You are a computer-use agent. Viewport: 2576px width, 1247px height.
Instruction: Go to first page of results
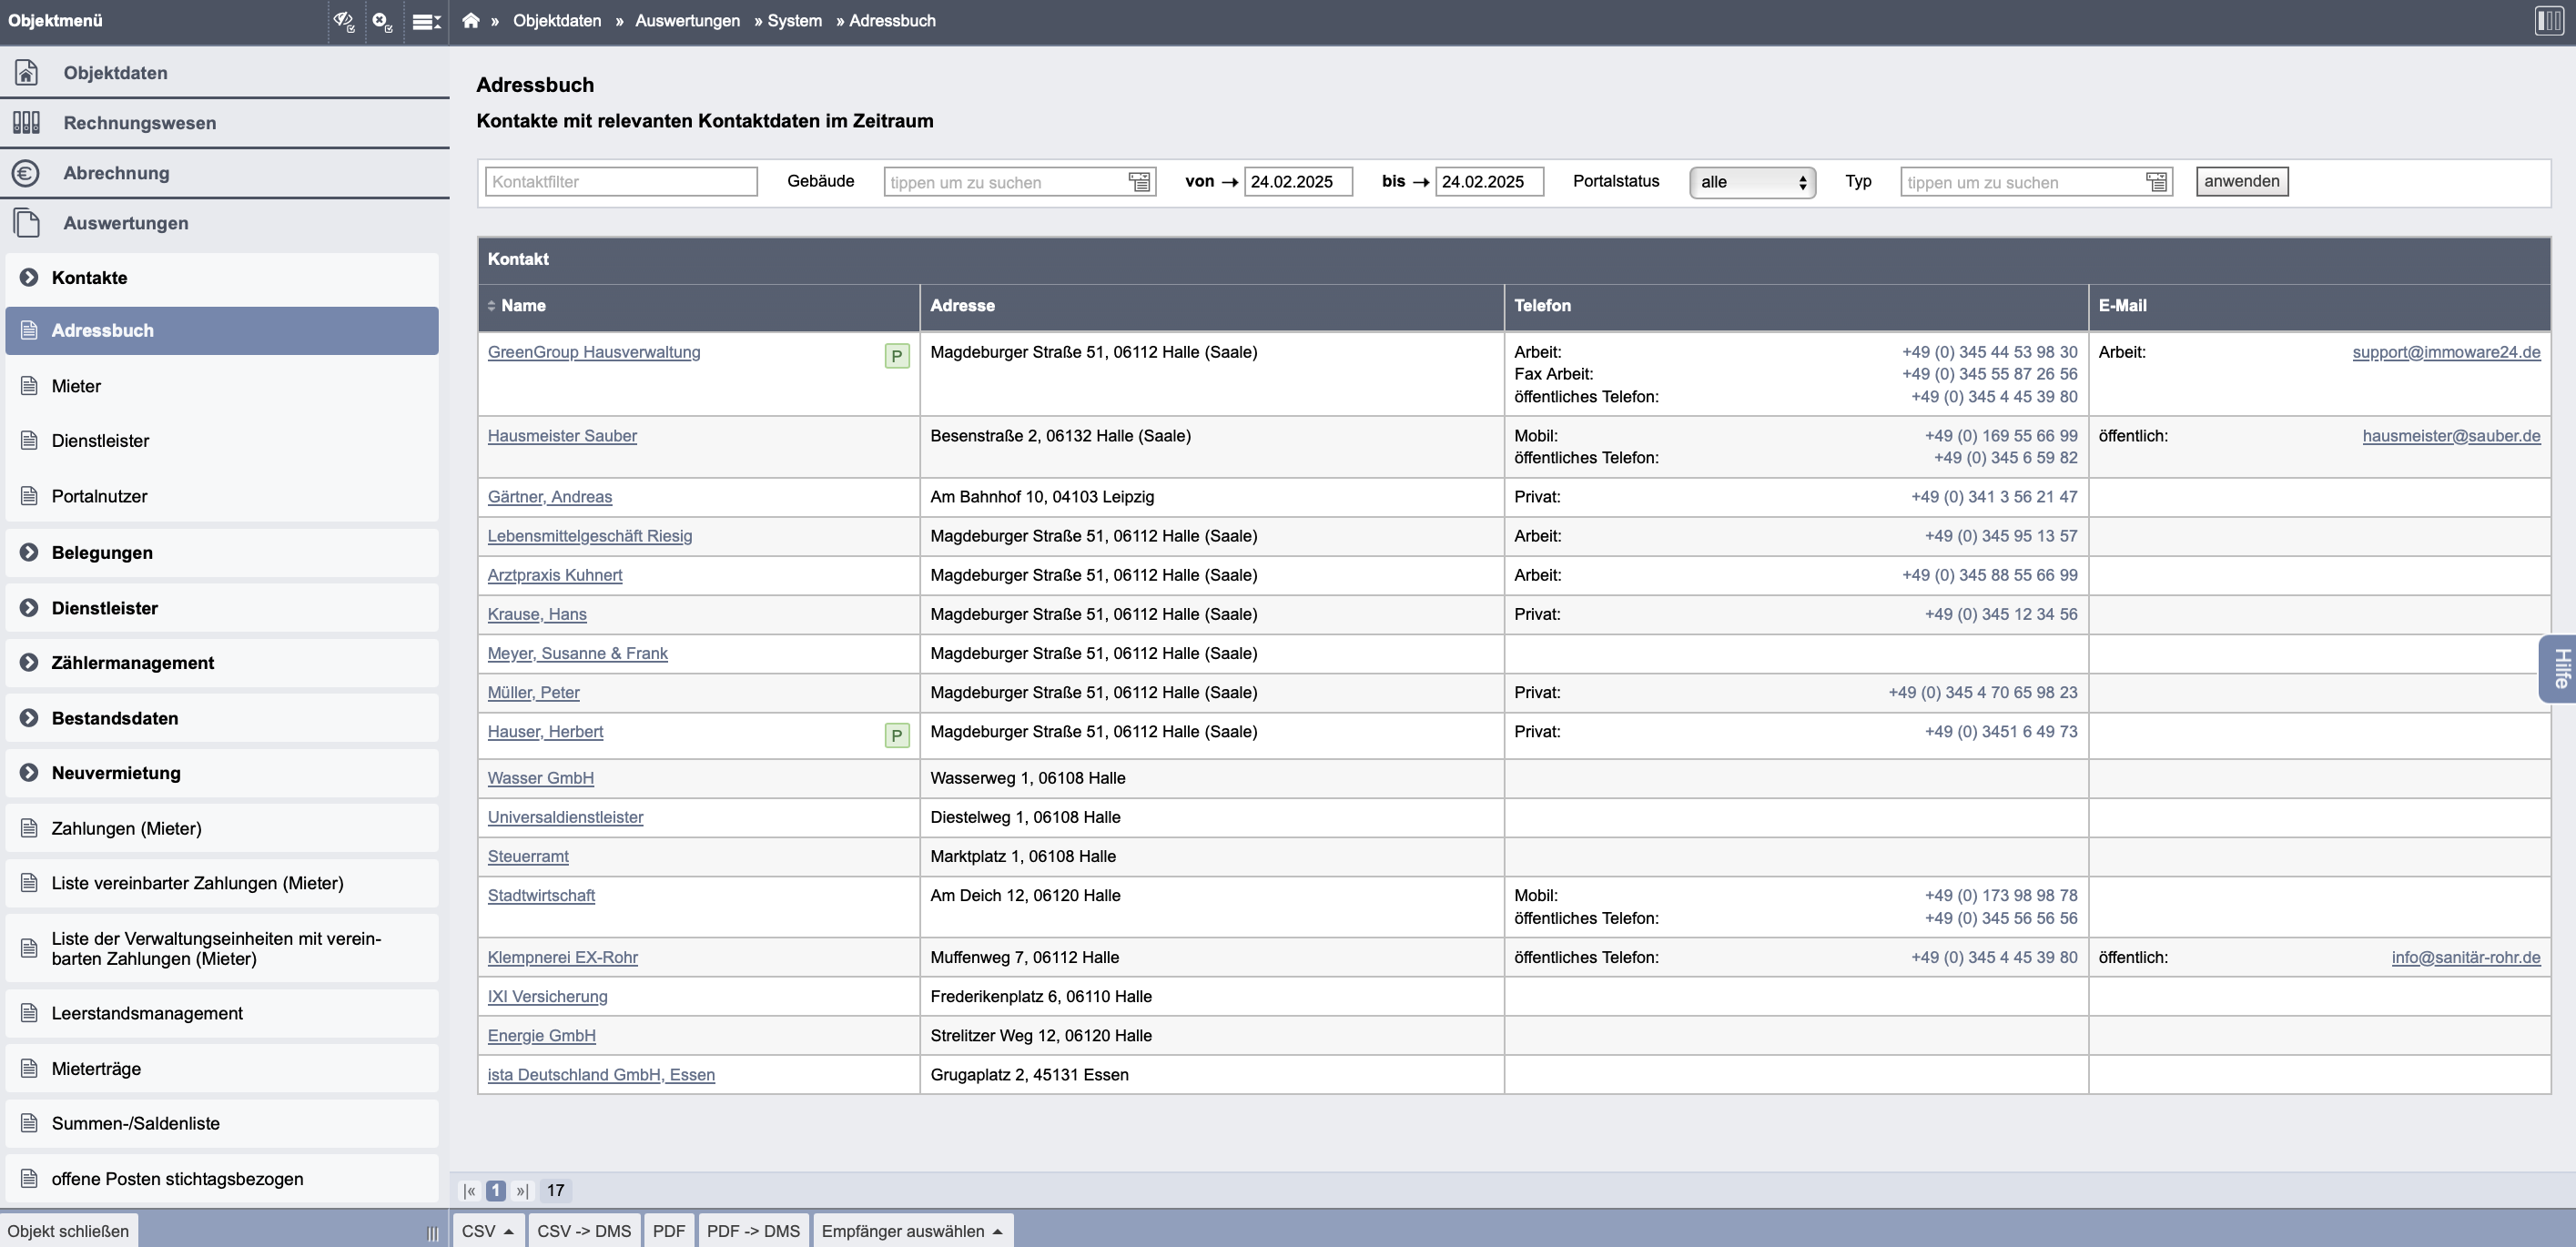[470, 1191]
